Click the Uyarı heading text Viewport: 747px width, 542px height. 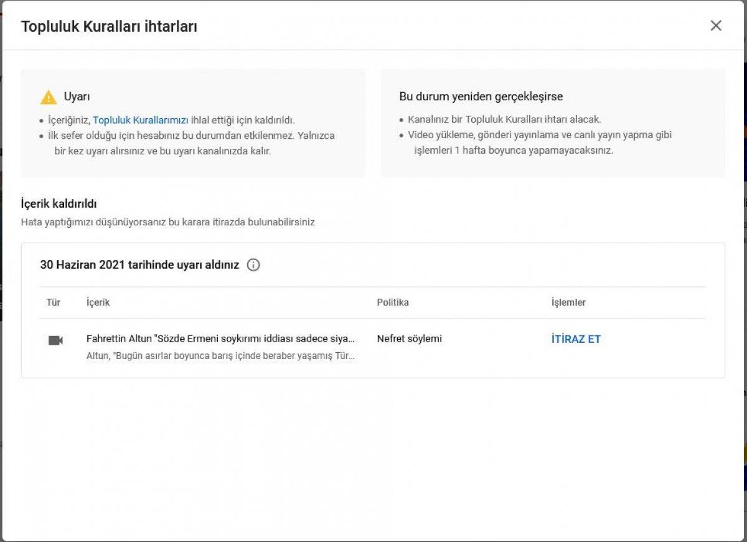pos(77,97)
